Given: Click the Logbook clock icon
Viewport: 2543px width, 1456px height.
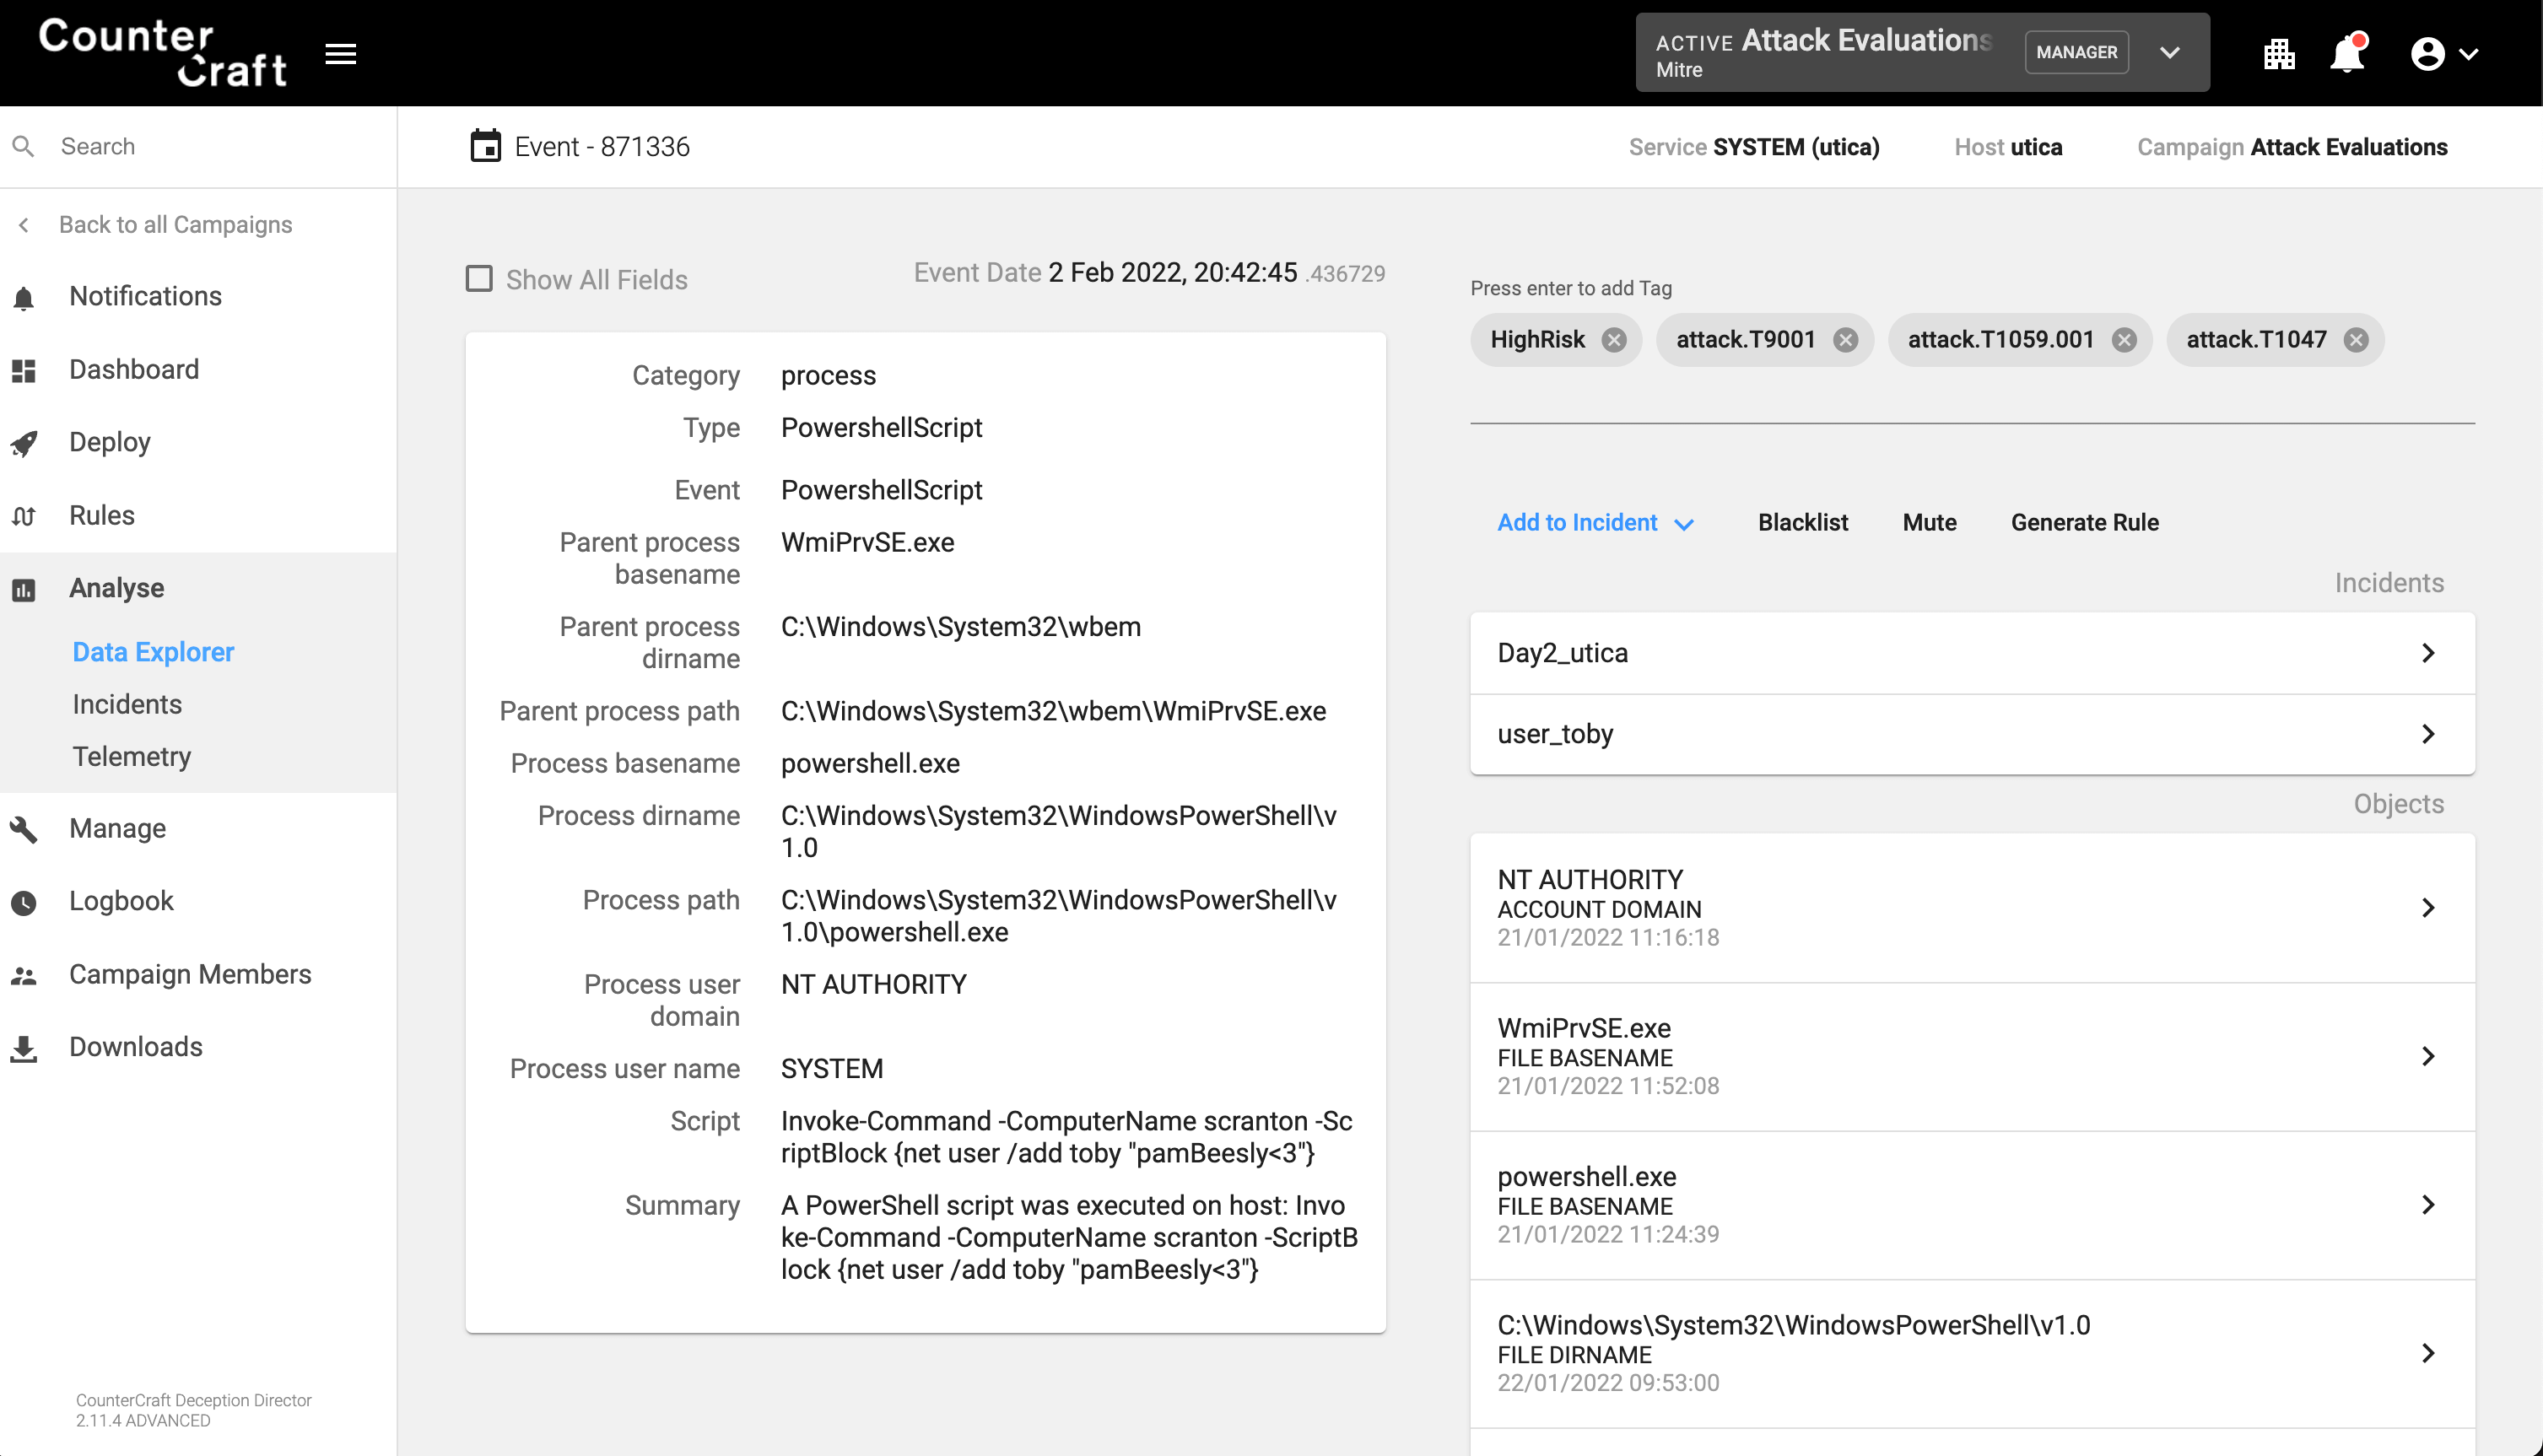Looking at the screenshot, I should pos(24,902).
